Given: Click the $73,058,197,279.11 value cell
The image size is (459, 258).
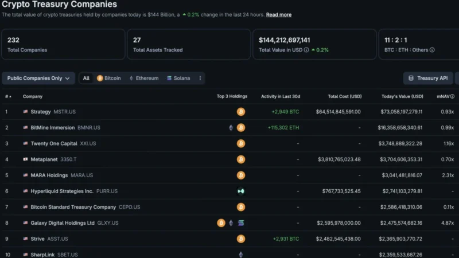Looking at the screenshot, I should point(401,112).
